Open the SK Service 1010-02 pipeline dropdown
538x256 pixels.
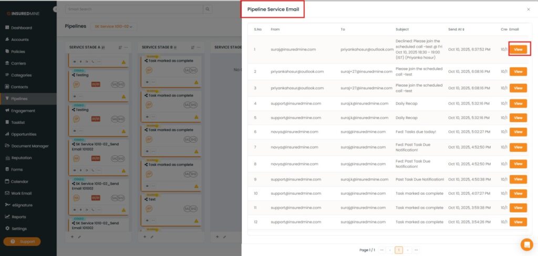(112, 26)
